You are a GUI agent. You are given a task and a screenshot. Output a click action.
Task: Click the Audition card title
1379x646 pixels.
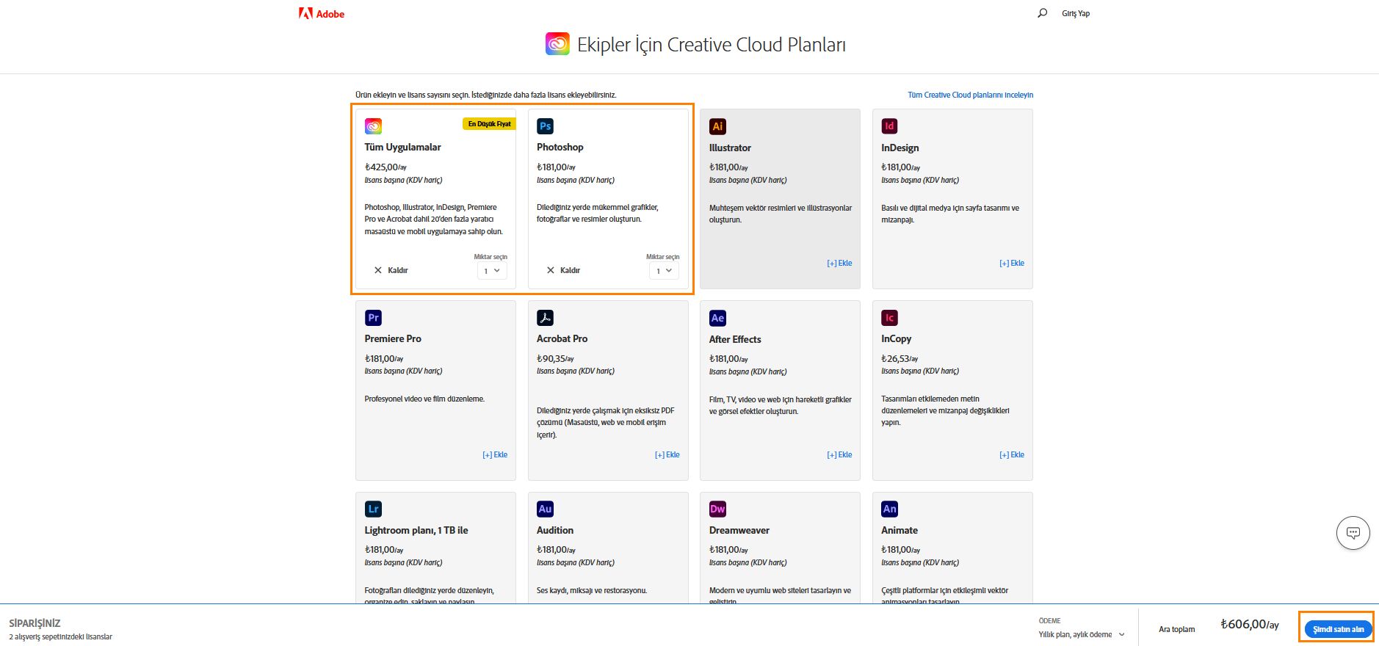point(555,530)
